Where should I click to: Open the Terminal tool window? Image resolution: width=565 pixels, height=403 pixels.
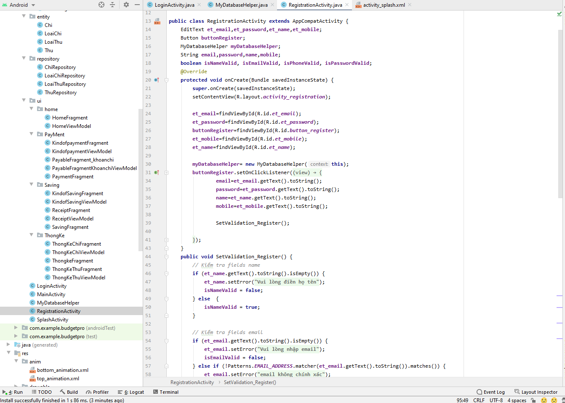[x=166, y=392]
